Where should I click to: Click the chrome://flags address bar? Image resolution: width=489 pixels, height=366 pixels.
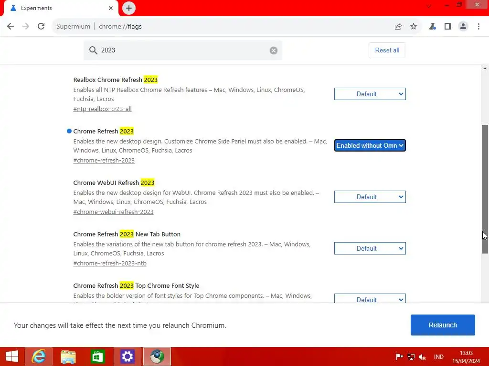(x=237, y=27)
